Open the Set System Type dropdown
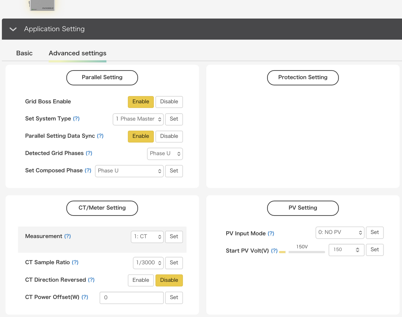 (x=138, y=119)
